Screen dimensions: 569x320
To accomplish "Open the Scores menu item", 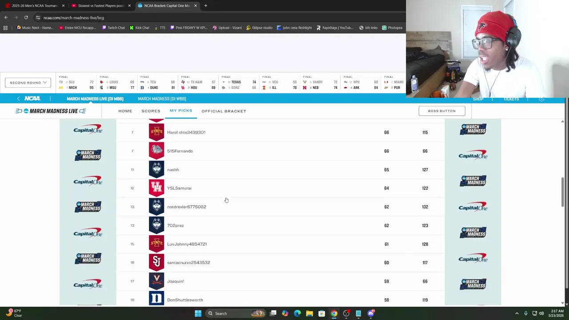I will 151,111.
